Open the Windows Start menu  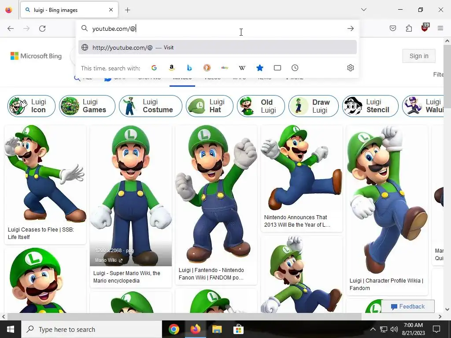(x=11, y=329)
